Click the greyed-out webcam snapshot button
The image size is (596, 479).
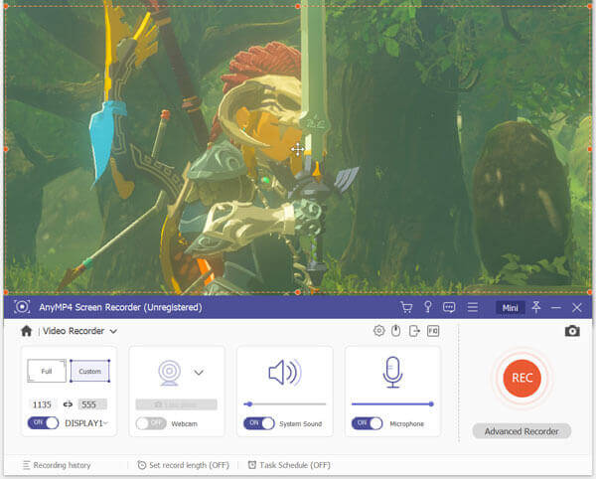click(x=177, y=404)
